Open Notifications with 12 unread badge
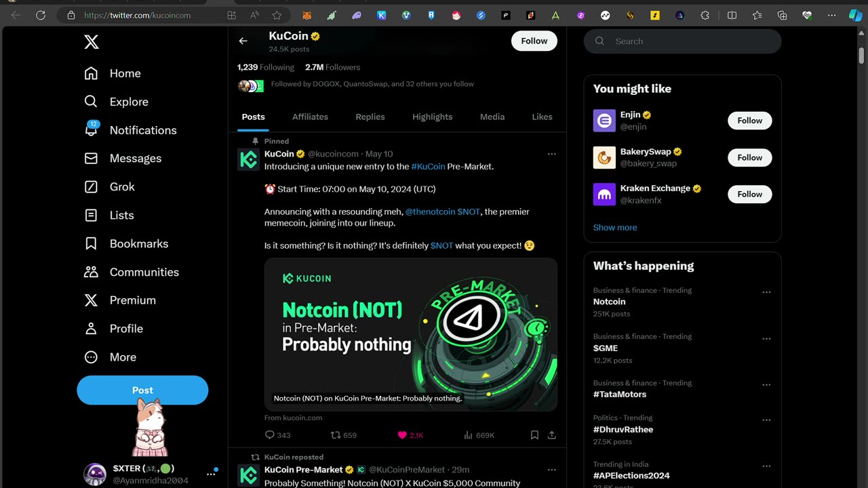868x488 pixels. [x=130, y=130]
